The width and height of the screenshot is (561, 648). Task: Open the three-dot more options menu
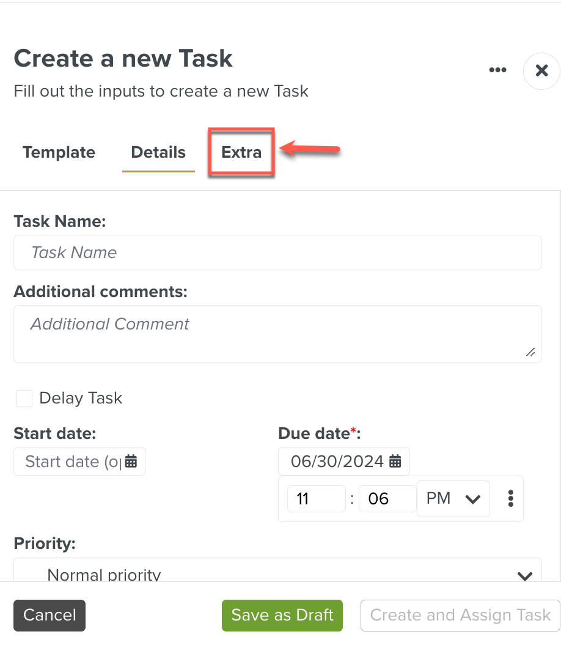[x=497, y=70]
